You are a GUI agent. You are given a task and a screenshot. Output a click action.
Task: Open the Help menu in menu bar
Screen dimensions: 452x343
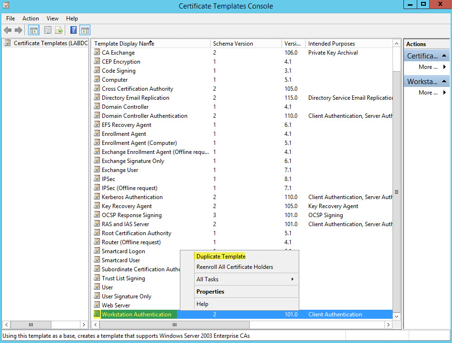tap(72, 19)
